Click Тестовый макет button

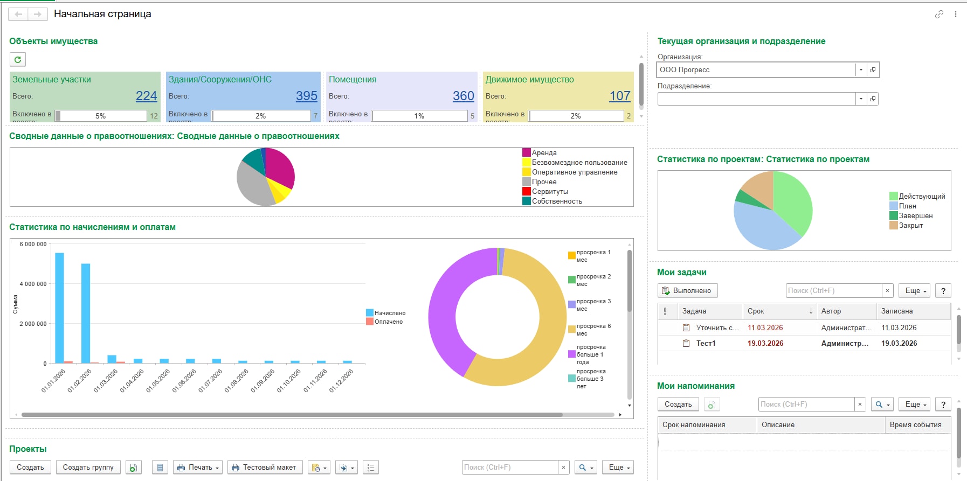265,468
